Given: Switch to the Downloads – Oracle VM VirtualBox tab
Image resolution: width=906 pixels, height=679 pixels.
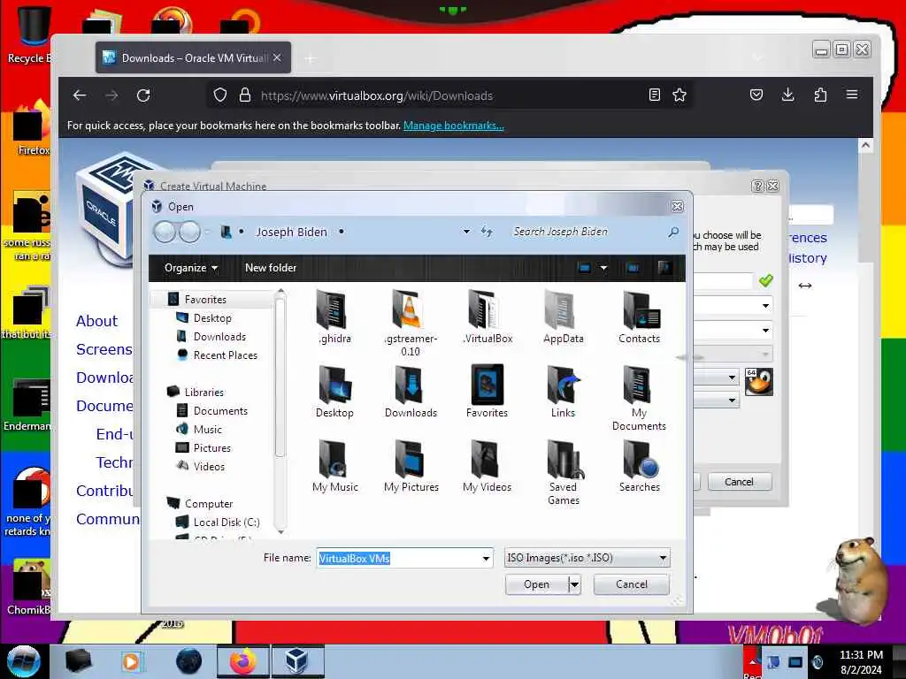Looking at the screenshot, I should coord(193,57).
